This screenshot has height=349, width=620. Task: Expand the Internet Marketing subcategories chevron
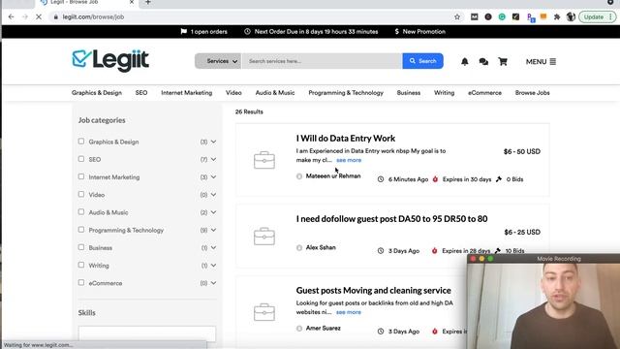coord(213,176)
